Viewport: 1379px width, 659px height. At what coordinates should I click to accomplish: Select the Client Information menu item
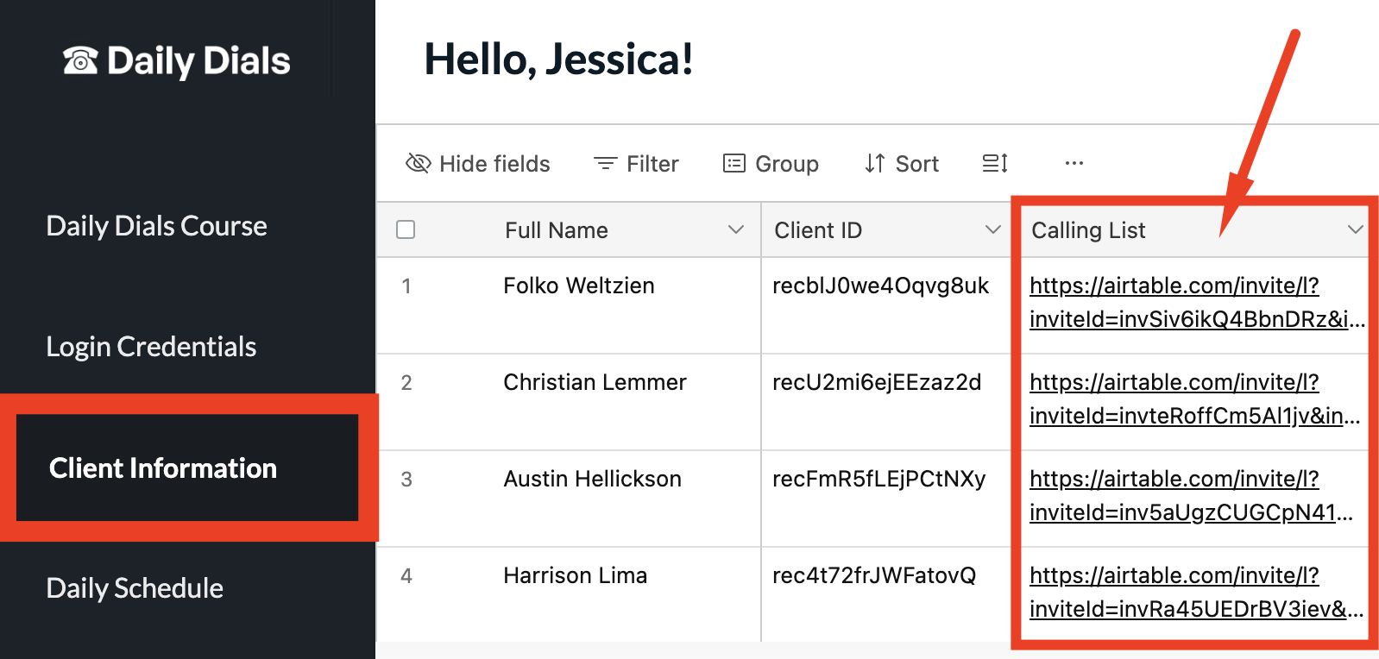[x=187, y=468]
